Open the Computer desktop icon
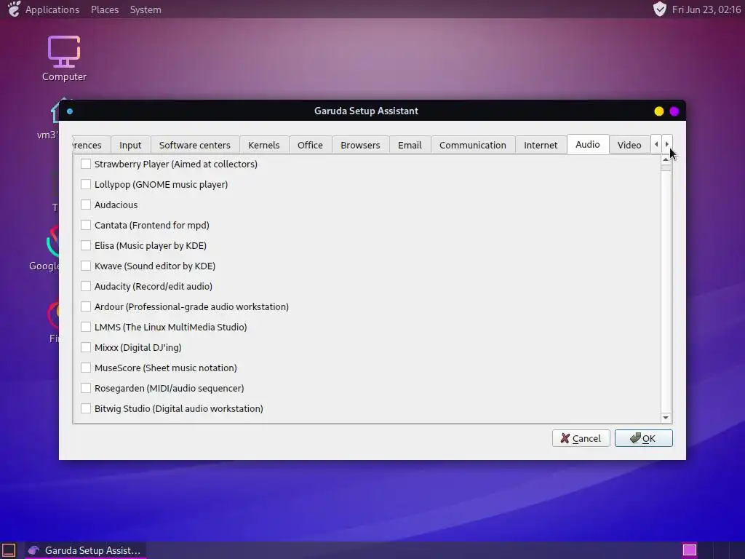Image resolution: width=745 pixels, height=559 pixels. [64, 58]
